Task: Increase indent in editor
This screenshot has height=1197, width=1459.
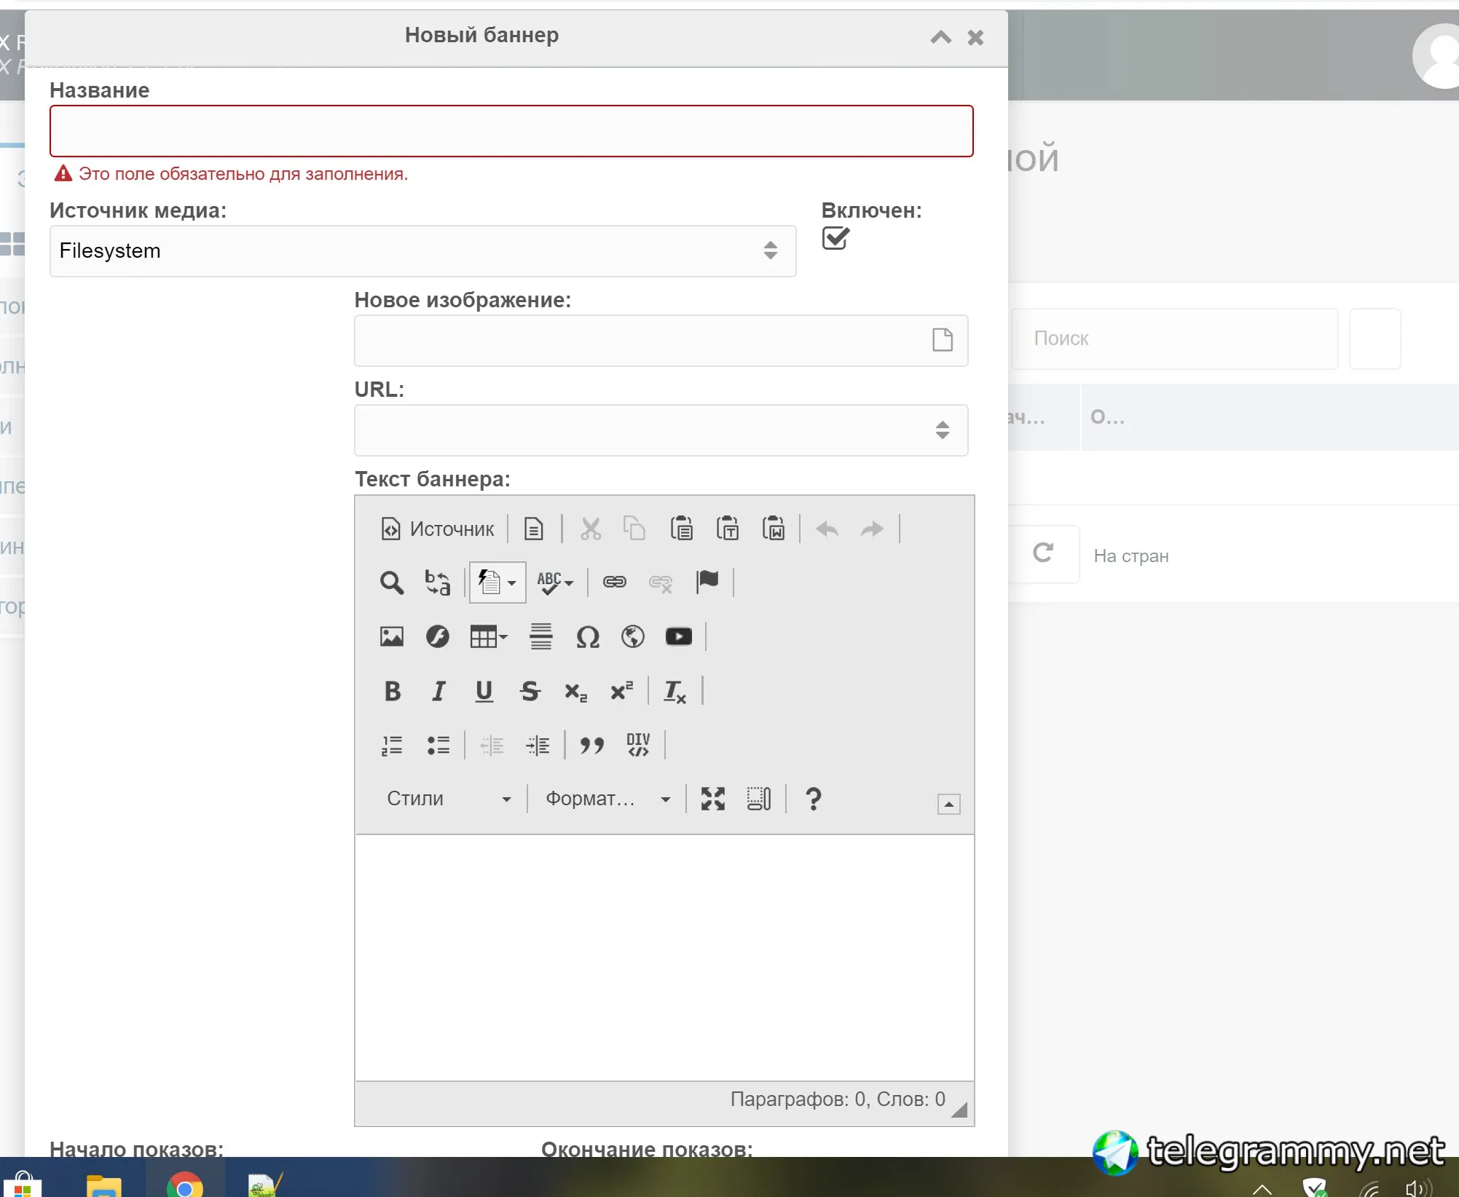Action: pos(538,745)
